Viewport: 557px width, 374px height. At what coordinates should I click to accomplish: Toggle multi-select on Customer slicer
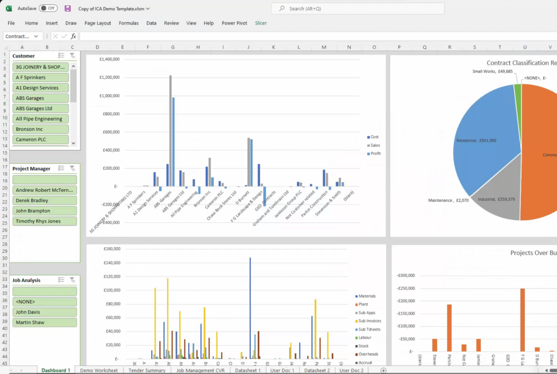pyautogui.click(x=61, y=55)
